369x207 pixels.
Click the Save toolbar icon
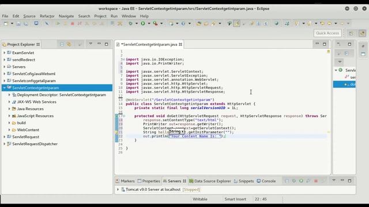18,24
